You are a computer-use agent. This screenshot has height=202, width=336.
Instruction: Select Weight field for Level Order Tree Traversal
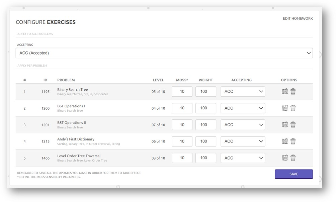tap(205, 158)
